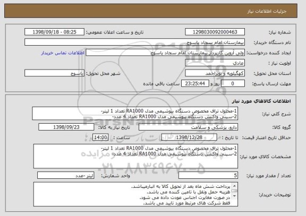306x216 pixels.
Task: Select the remaining days field showing 0
Action: point(233,84)
